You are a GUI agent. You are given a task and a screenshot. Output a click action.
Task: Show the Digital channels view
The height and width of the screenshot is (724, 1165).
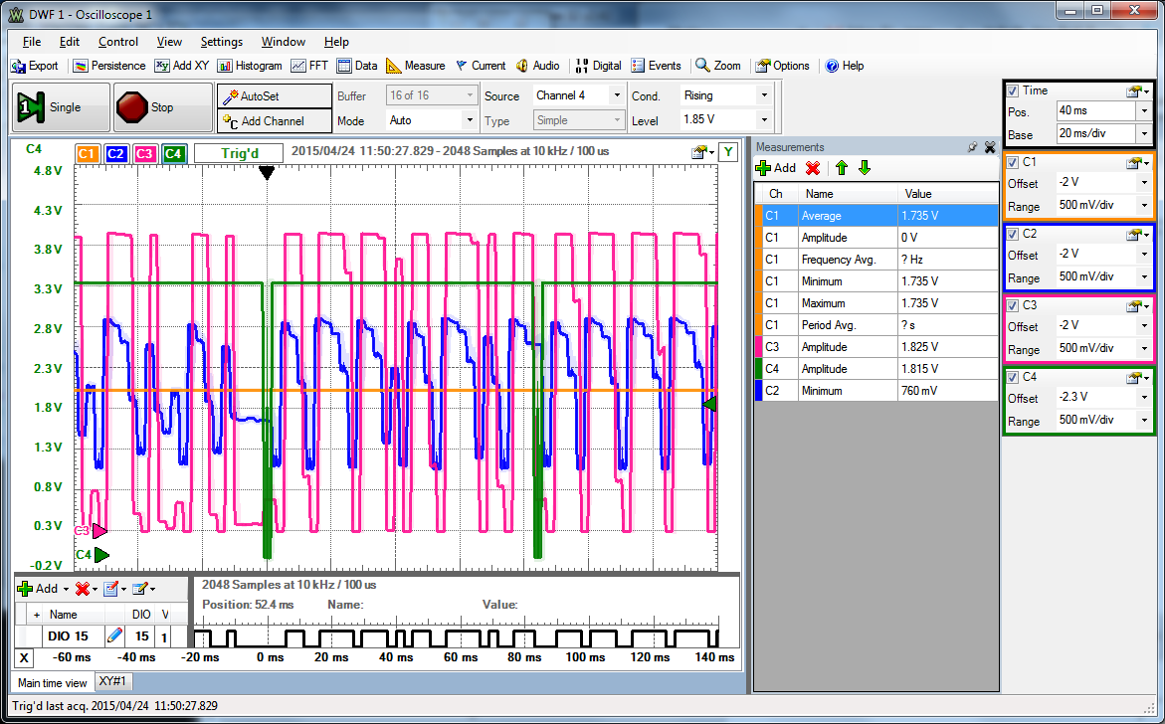click(597, 66)
